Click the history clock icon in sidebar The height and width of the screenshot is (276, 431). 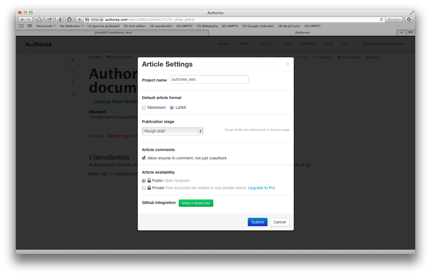tap(73, 83)
